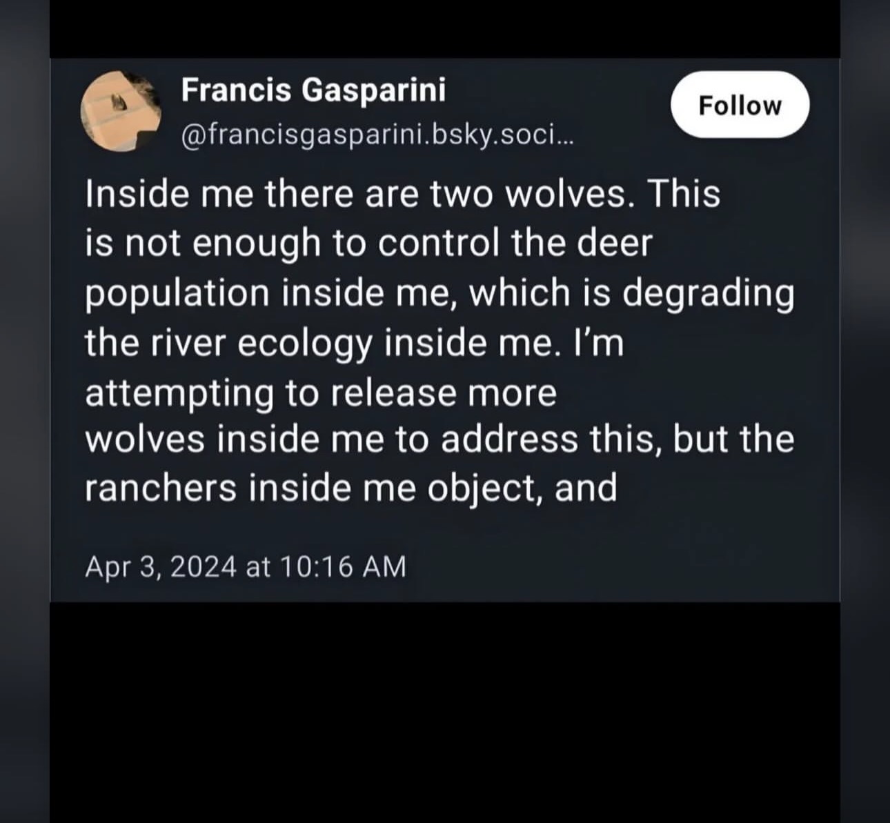Click the words "release more" in the post
The height and width of the screenshot is (823, 890).
pyautogui.click(x=443, y=393)
